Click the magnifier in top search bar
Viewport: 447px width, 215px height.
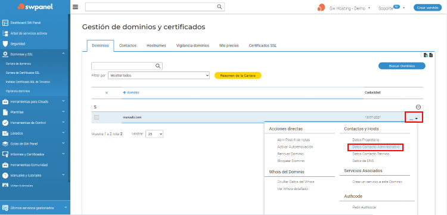219,7
